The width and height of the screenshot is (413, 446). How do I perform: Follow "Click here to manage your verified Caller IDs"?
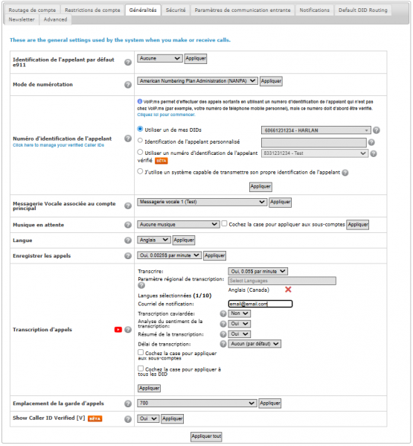[x=58, y=145]
